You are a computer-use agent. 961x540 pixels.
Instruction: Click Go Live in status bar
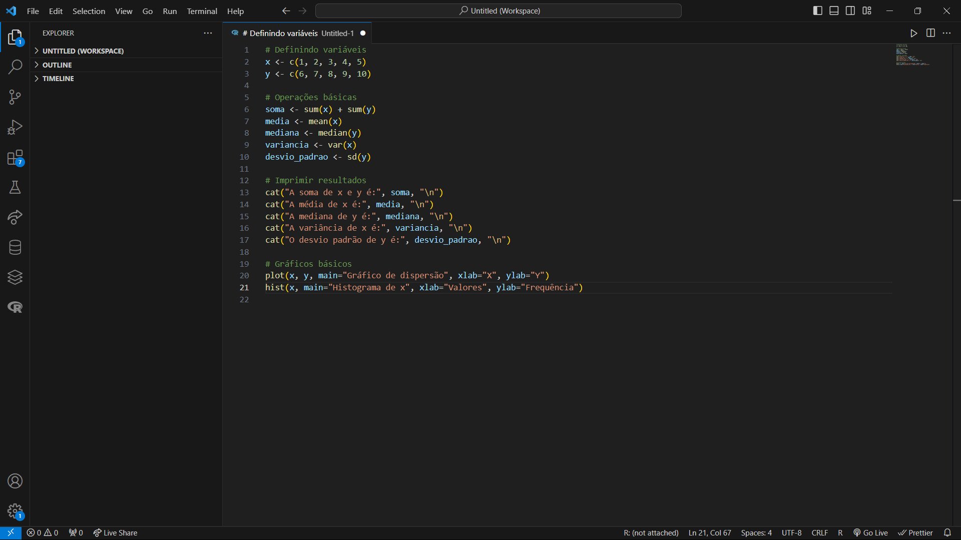(870, 533)
